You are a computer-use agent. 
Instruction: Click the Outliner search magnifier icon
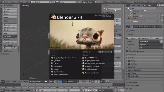click(161, 5)
